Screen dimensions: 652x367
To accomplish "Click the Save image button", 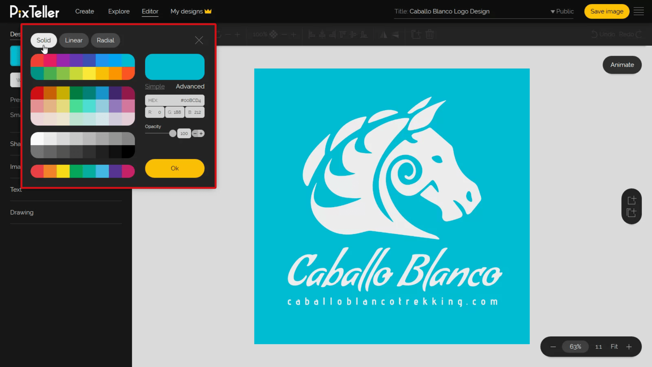I will click(607, 11).
